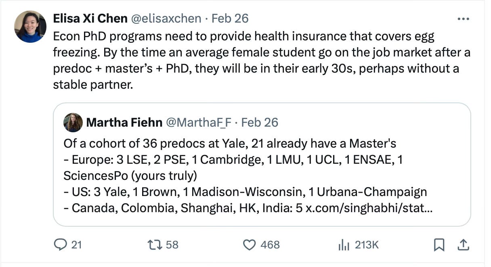Click the 468 likes count

click(270, 244)
